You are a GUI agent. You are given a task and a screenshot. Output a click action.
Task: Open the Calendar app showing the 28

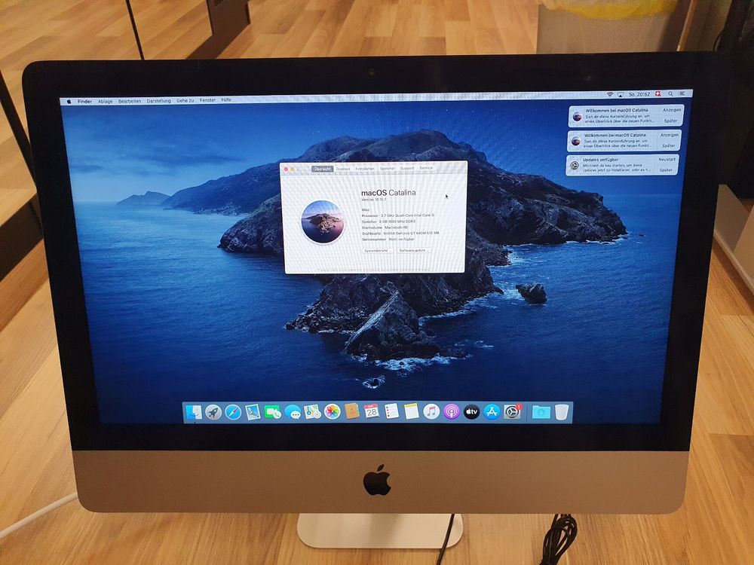point(371,412)
